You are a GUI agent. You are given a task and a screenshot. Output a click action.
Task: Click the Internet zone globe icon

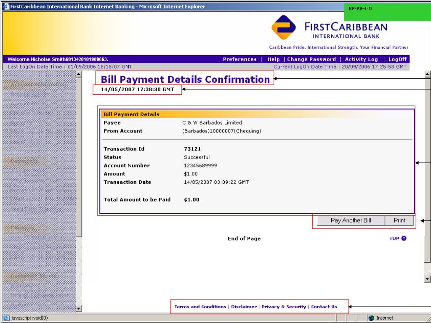(x=371, y=318)
